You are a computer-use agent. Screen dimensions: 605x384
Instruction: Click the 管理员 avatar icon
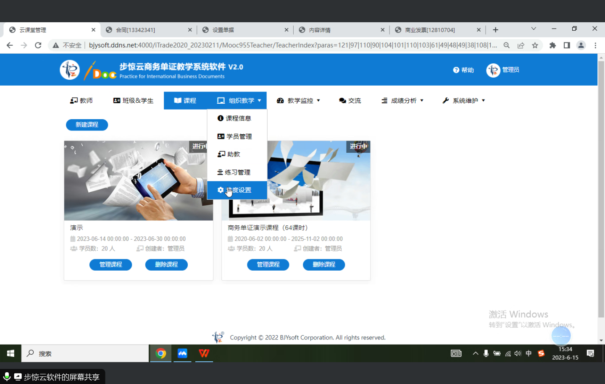(493, 70)
